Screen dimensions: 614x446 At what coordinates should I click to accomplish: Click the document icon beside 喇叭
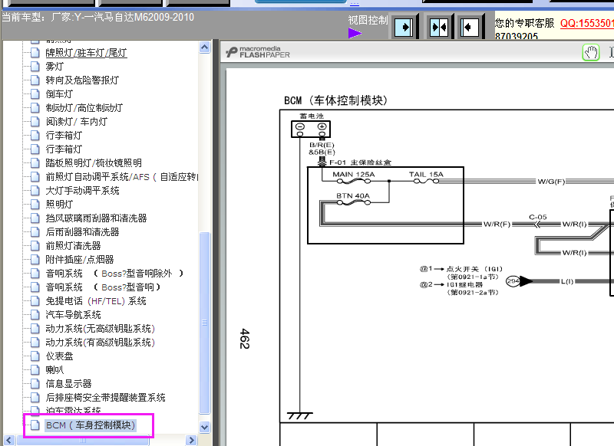[x=34, y=369]
